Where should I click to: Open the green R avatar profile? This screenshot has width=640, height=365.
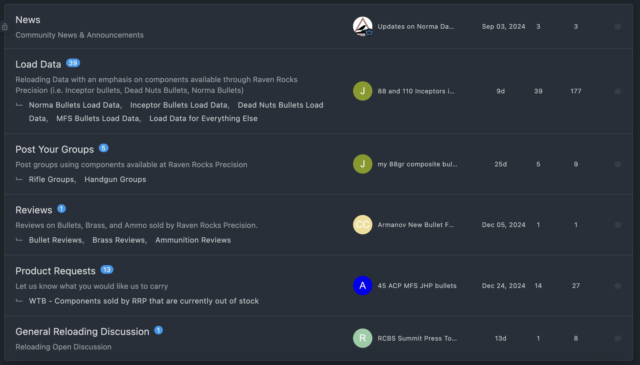tap(362, 338)
